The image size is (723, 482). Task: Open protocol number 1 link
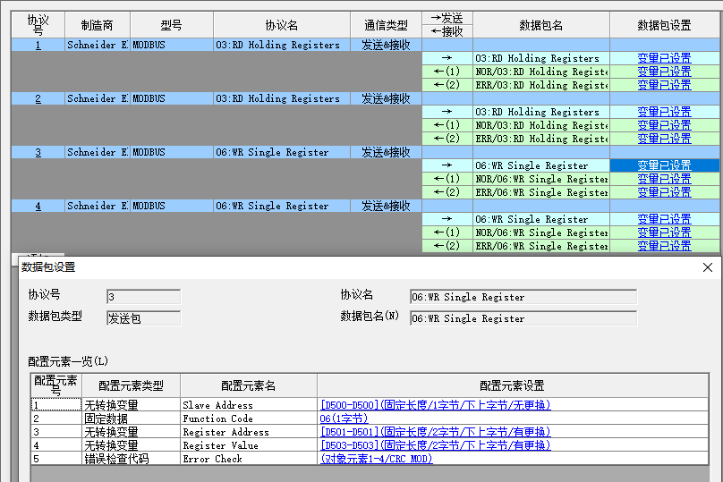pyautogui.click(x=38, y=45)
